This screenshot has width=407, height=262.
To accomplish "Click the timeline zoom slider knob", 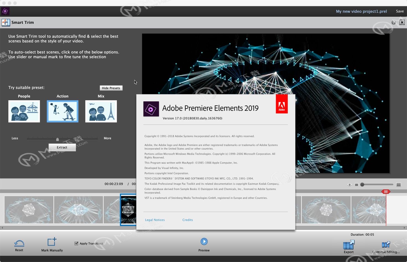I will (362, 184).
